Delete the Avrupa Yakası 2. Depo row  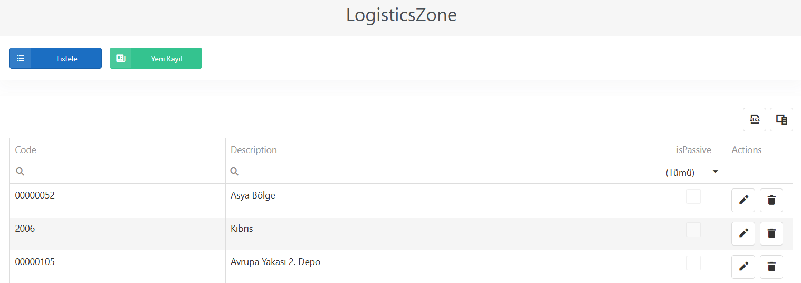click(771, 267)
